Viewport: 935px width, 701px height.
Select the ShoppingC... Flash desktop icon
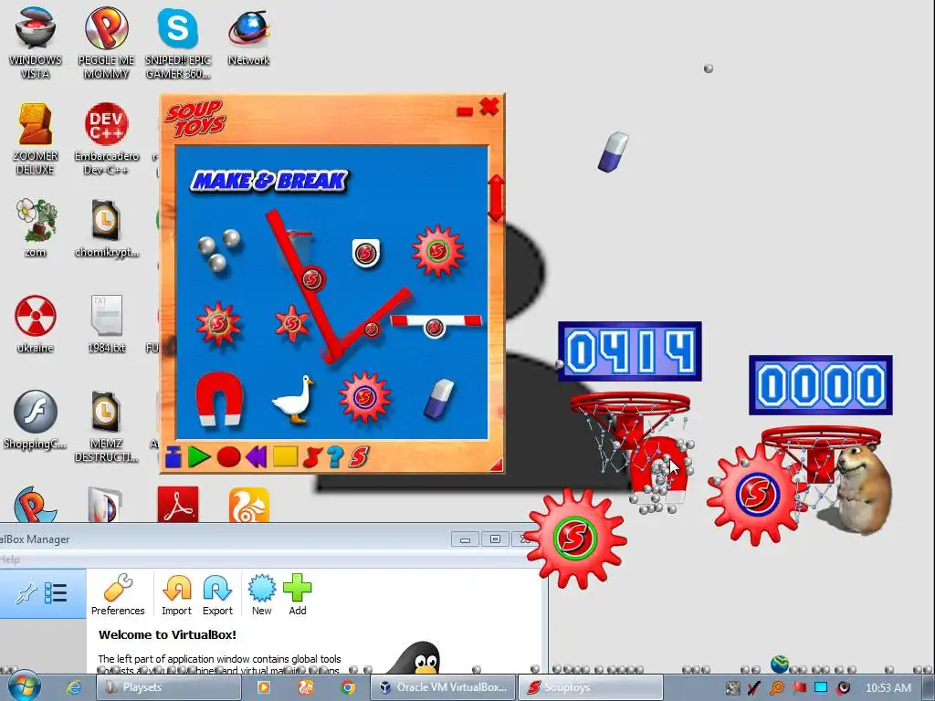[36, 420]
